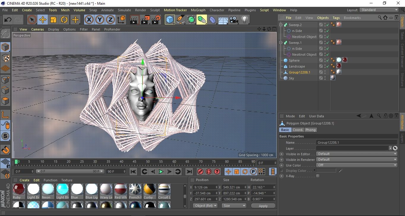Image resolution: width=405 pixels, height=216 pixels.
Task: Click the Light bulb icon
Action: pyautogui.click(x=244, y=20)
